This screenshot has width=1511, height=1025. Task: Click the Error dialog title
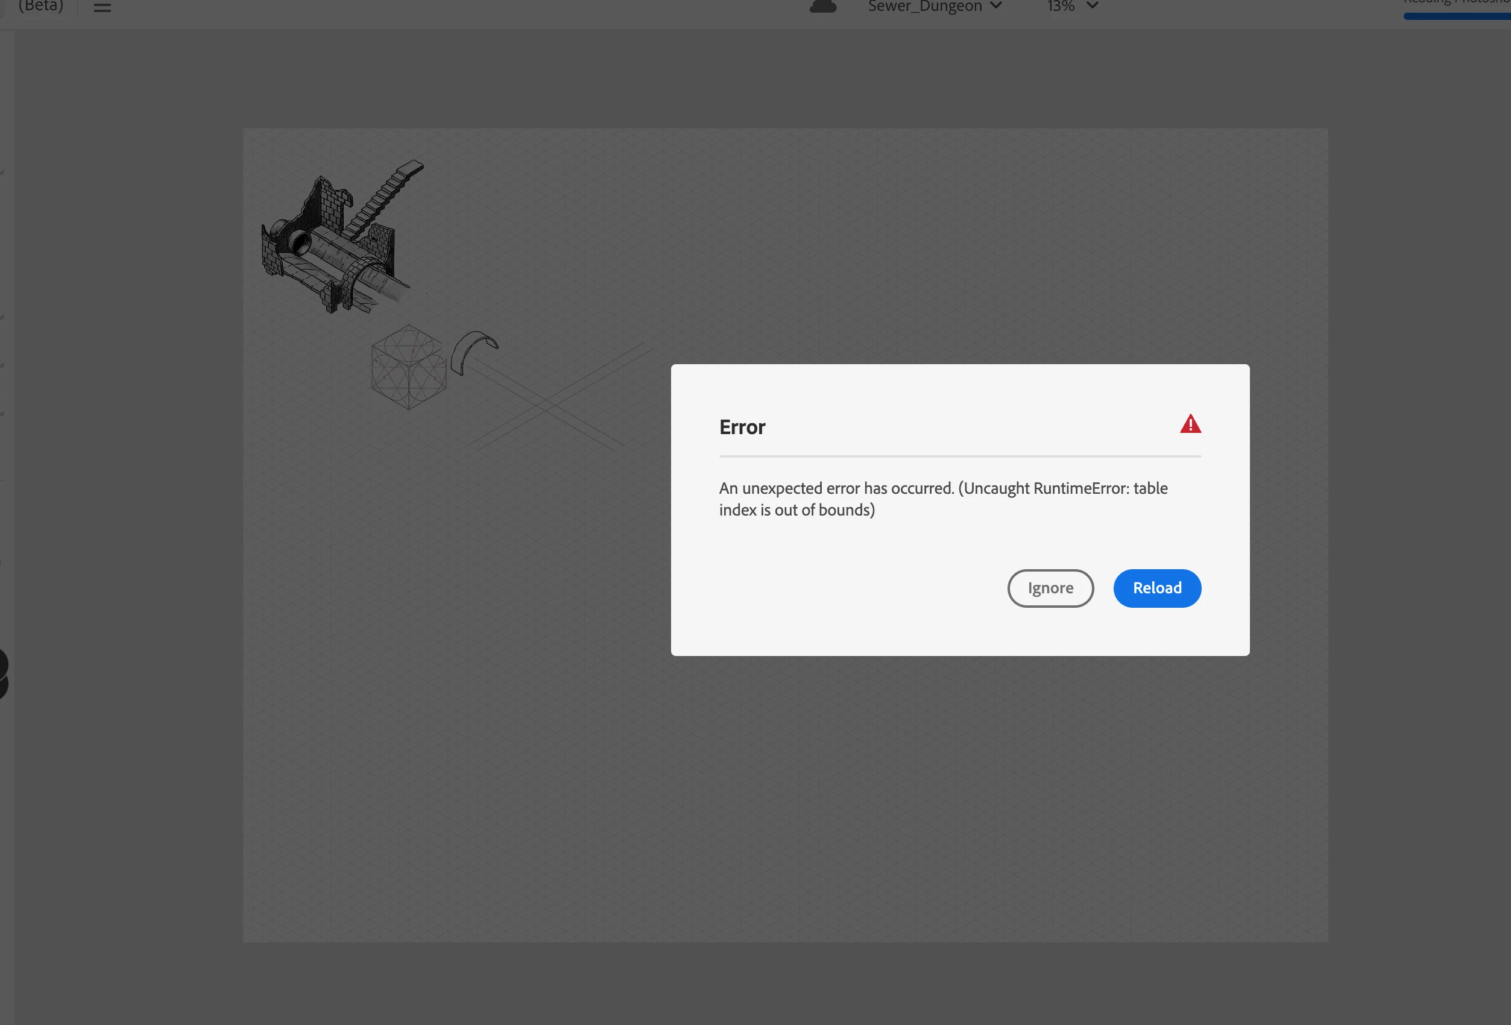tap(742, 427)
